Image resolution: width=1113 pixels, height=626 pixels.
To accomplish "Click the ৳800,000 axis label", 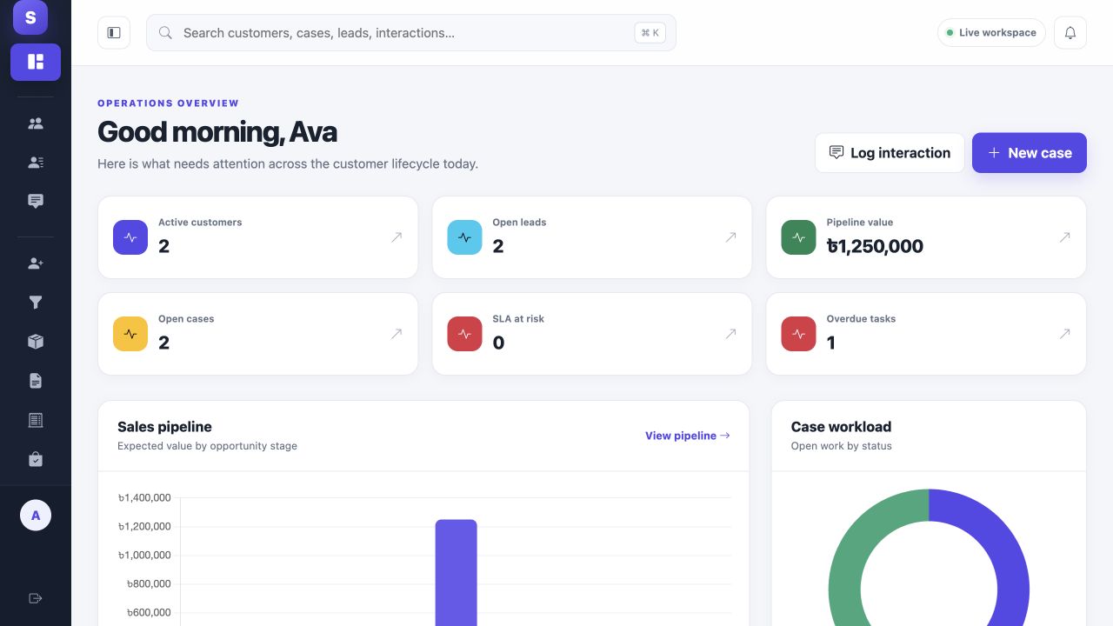I will click(x=149, y=583).
